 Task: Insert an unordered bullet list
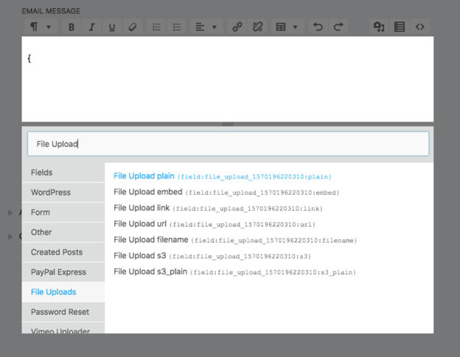(177, 27)
